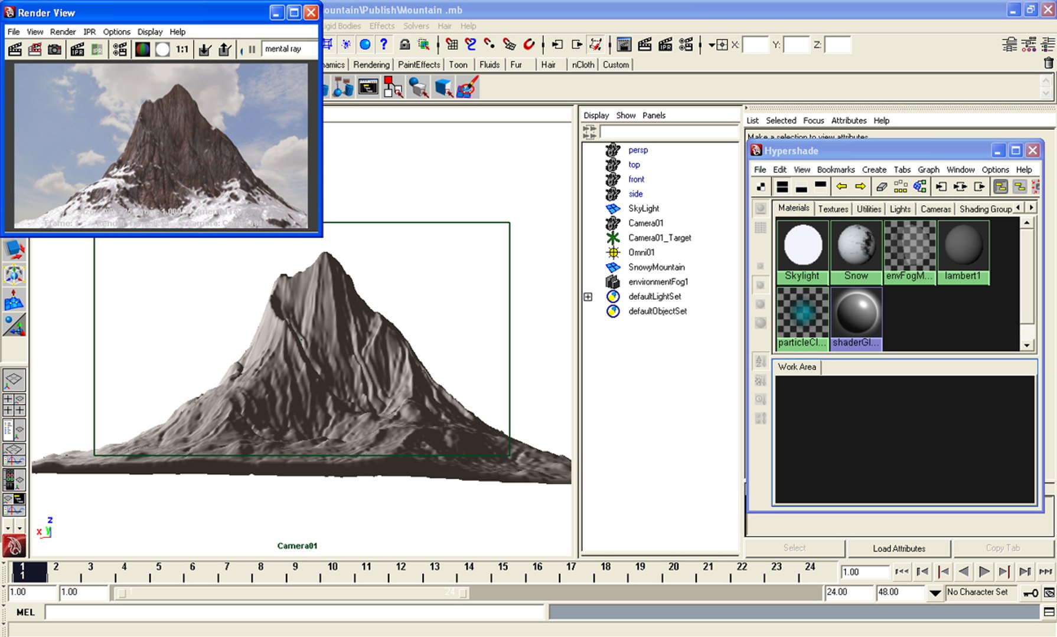1057x637 pixels.
Task: Lock the current selection with padlock icon
Action: tap(404, 44)
